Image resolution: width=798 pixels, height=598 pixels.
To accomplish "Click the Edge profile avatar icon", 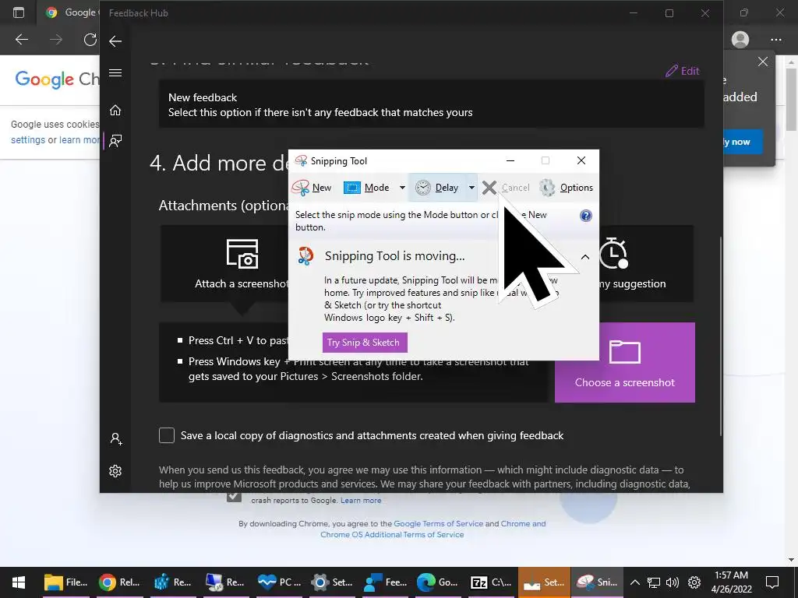I will [740, 39].
